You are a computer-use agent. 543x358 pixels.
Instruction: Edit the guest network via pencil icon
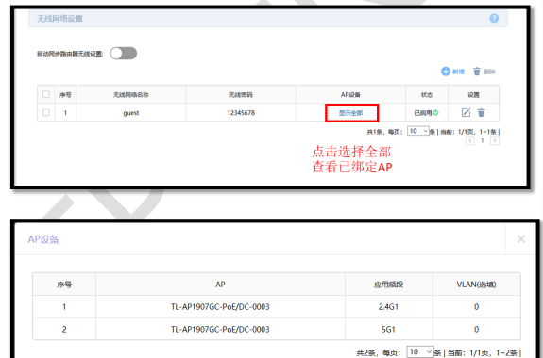466,112
